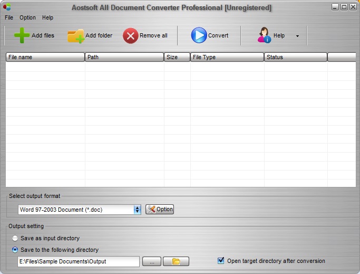Sort by the File name column header
The width and height of the screenshot is (360, 274).
pyautogui.click(x=45, y=57)
